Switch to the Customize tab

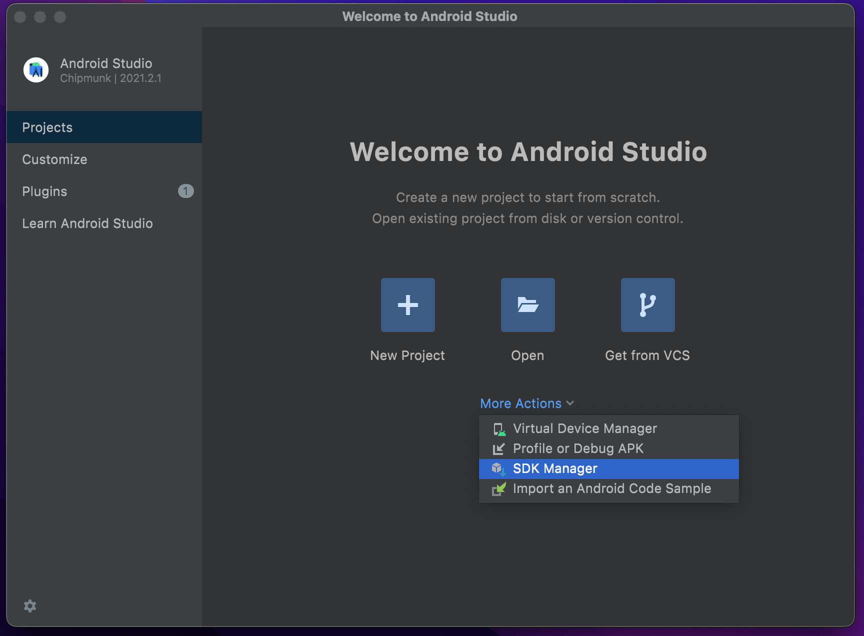[x=104, y=159]
